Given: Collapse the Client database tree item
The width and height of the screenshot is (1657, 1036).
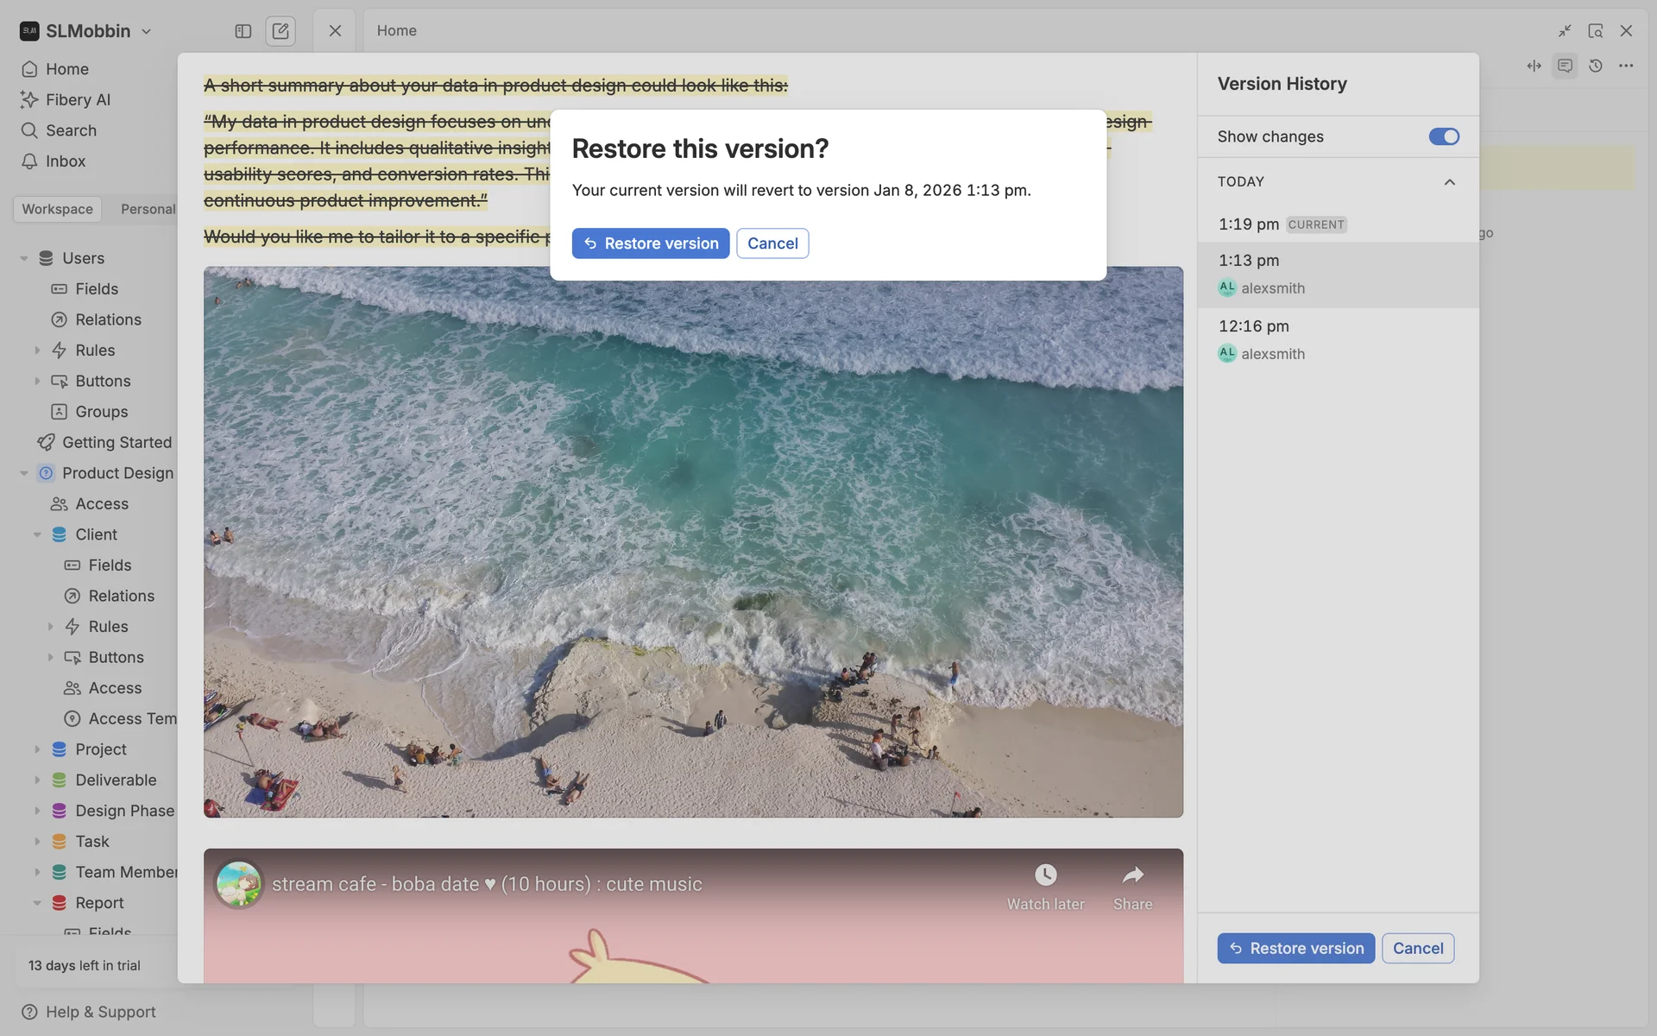Looking at the screenshot, I should point(37,535).
